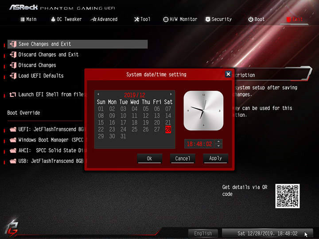Click the H/W Monitor gauge icon
This screenshot has height=239, width=319.
166,19
